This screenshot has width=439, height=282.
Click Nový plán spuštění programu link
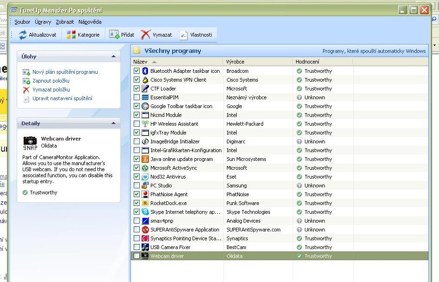coord(65,72)
